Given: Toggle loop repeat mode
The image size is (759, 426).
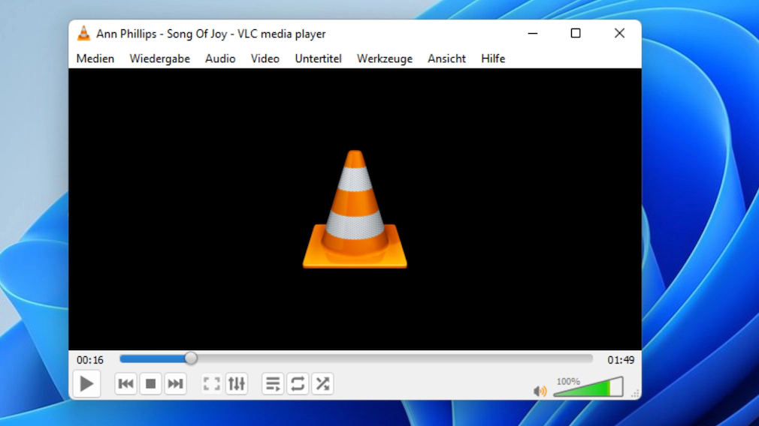Looking at the screenshot, I should click(x=298, y=384).
